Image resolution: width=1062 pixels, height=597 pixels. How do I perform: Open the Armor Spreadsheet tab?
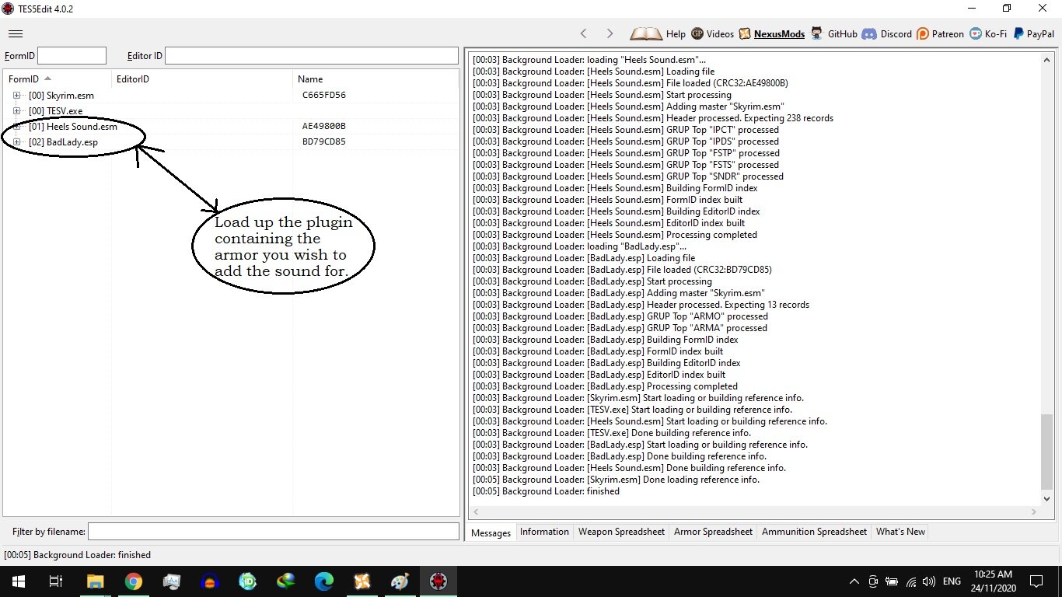pyautogui.click(x=713, y=532)
